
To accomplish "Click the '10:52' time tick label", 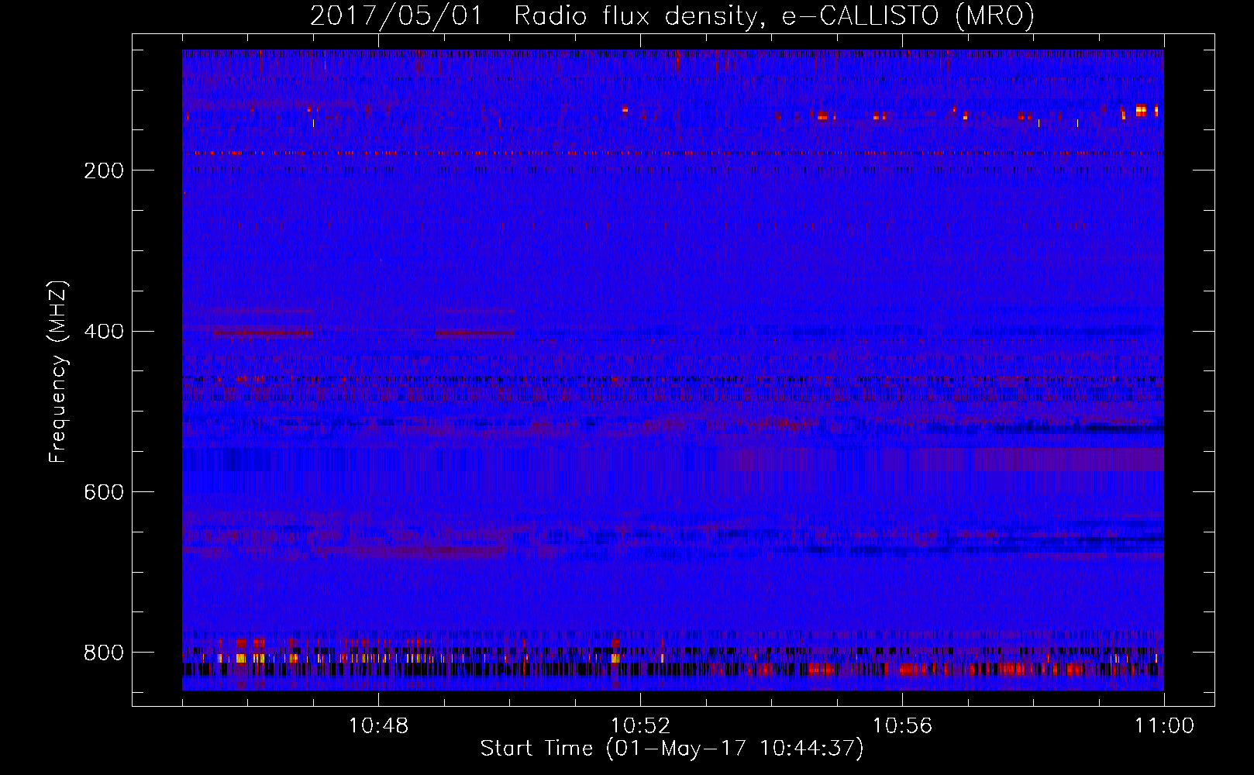I will [640, 726].
